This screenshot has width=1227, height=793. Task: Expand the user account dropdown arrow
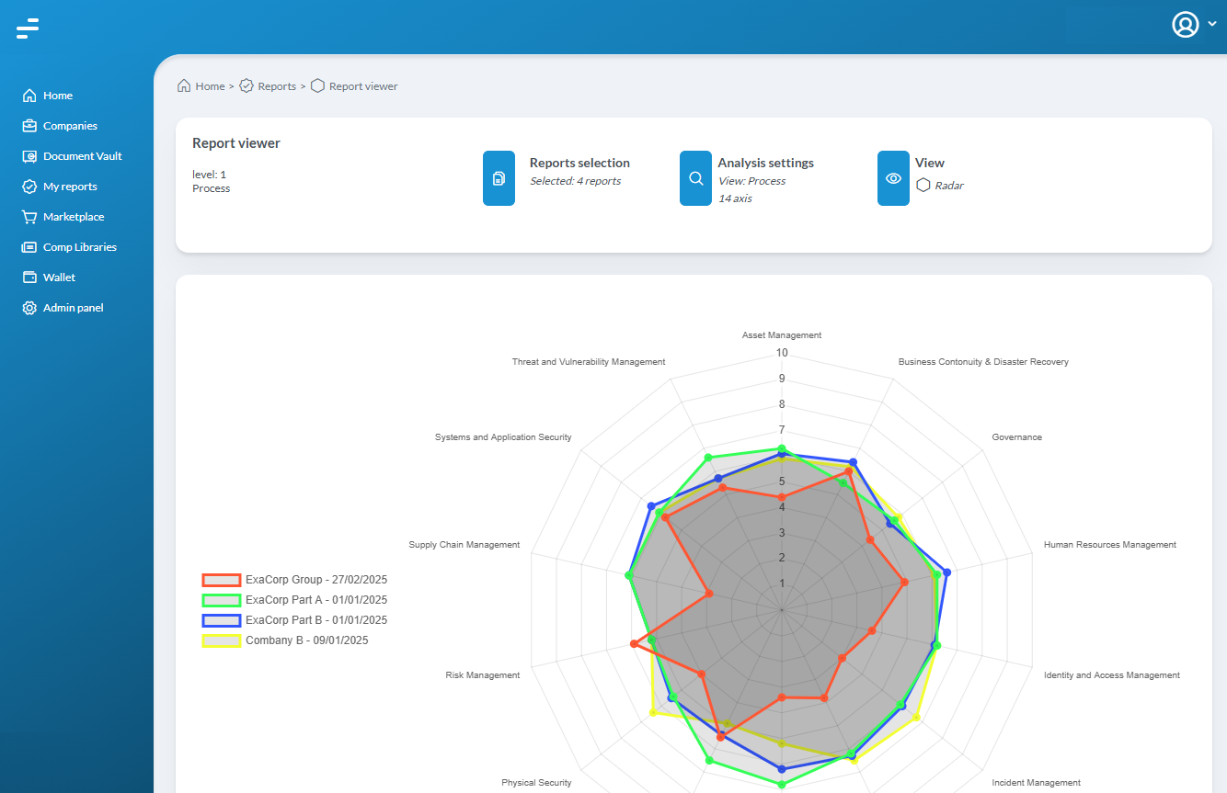pos(1212,25)
